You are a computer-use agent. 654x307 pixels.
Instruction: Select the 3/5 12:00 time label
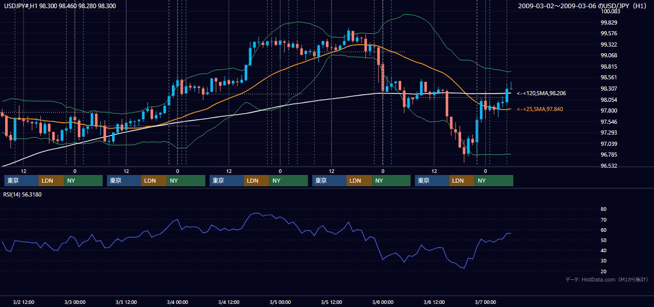click(x=331, y=302)
